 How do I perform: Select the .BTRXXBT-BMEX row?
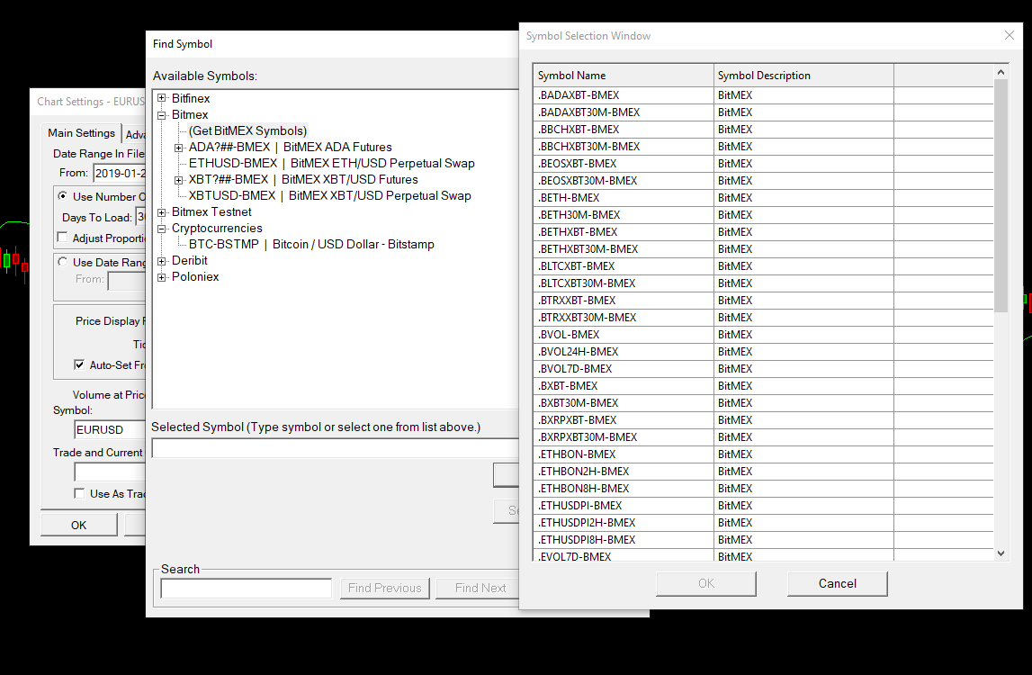764,301
